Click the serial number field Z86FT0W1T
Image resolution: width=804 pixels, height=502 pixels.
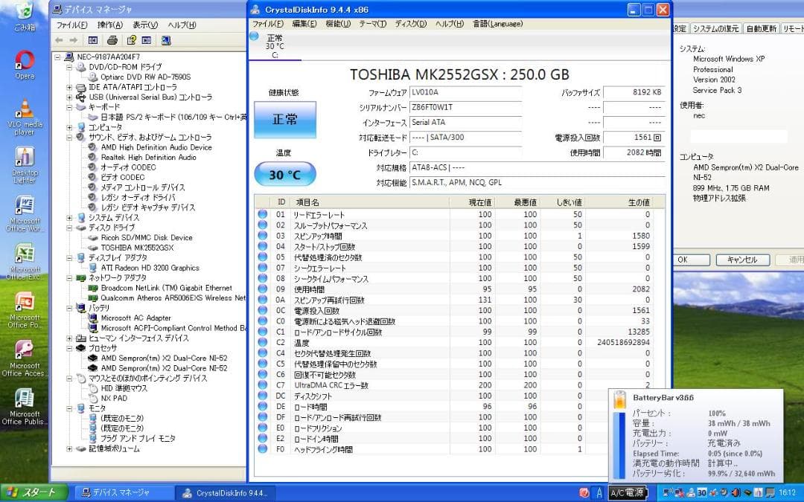tap(465, 108)
